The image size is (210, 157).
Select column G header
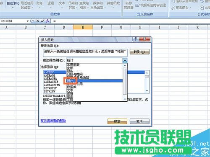point(121,27)
